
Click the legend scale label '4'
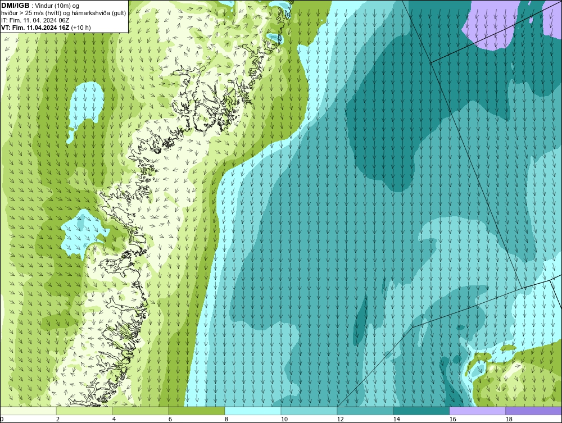tap(114, 419)
